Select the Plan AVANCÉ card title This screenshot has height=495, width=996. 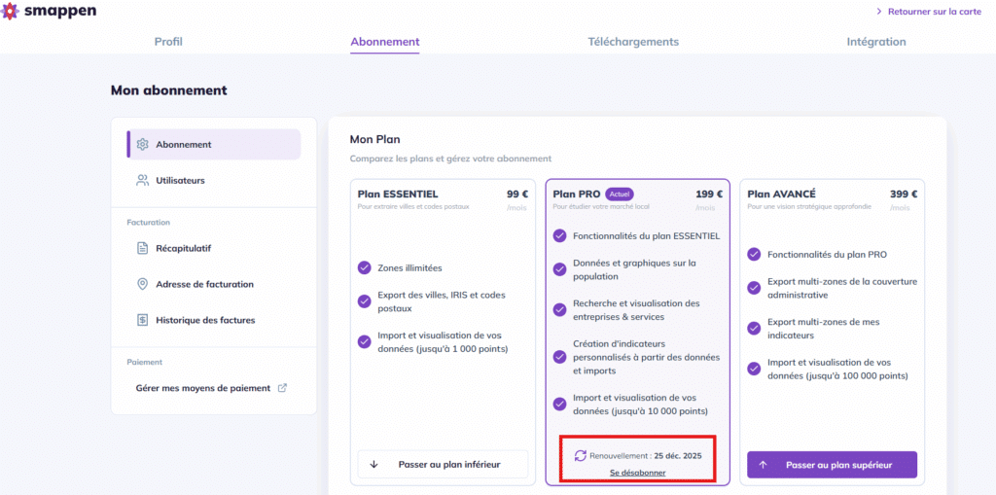(781, 194)
